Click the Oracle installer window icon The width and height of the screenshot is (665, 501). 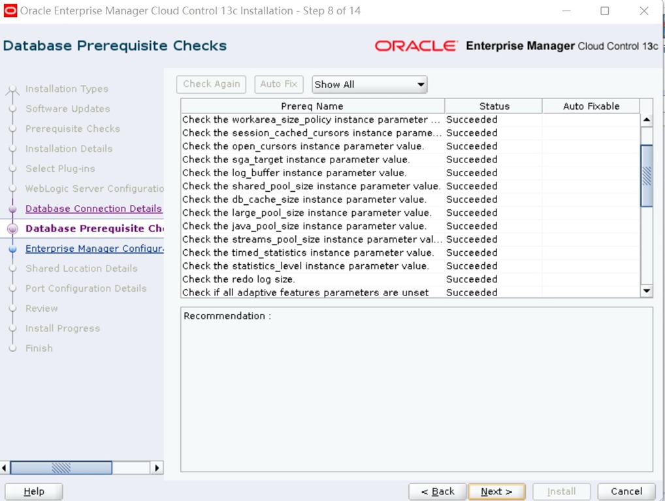pos(10,10)
